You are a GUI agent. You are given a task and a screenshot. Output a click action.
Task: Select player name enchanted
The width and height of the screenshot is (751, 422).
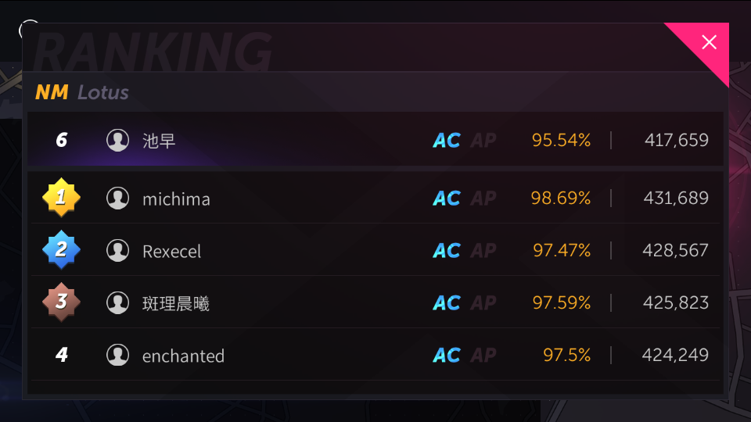tap(183, 356)
